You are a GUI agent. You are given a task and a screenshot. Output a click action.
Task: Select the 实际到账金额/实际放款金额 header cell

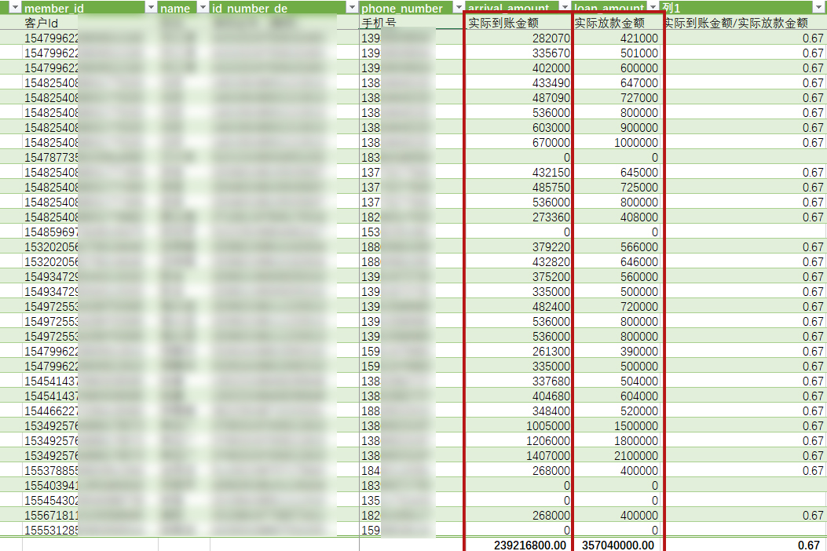pyautogui.click(x=744, y=23)
